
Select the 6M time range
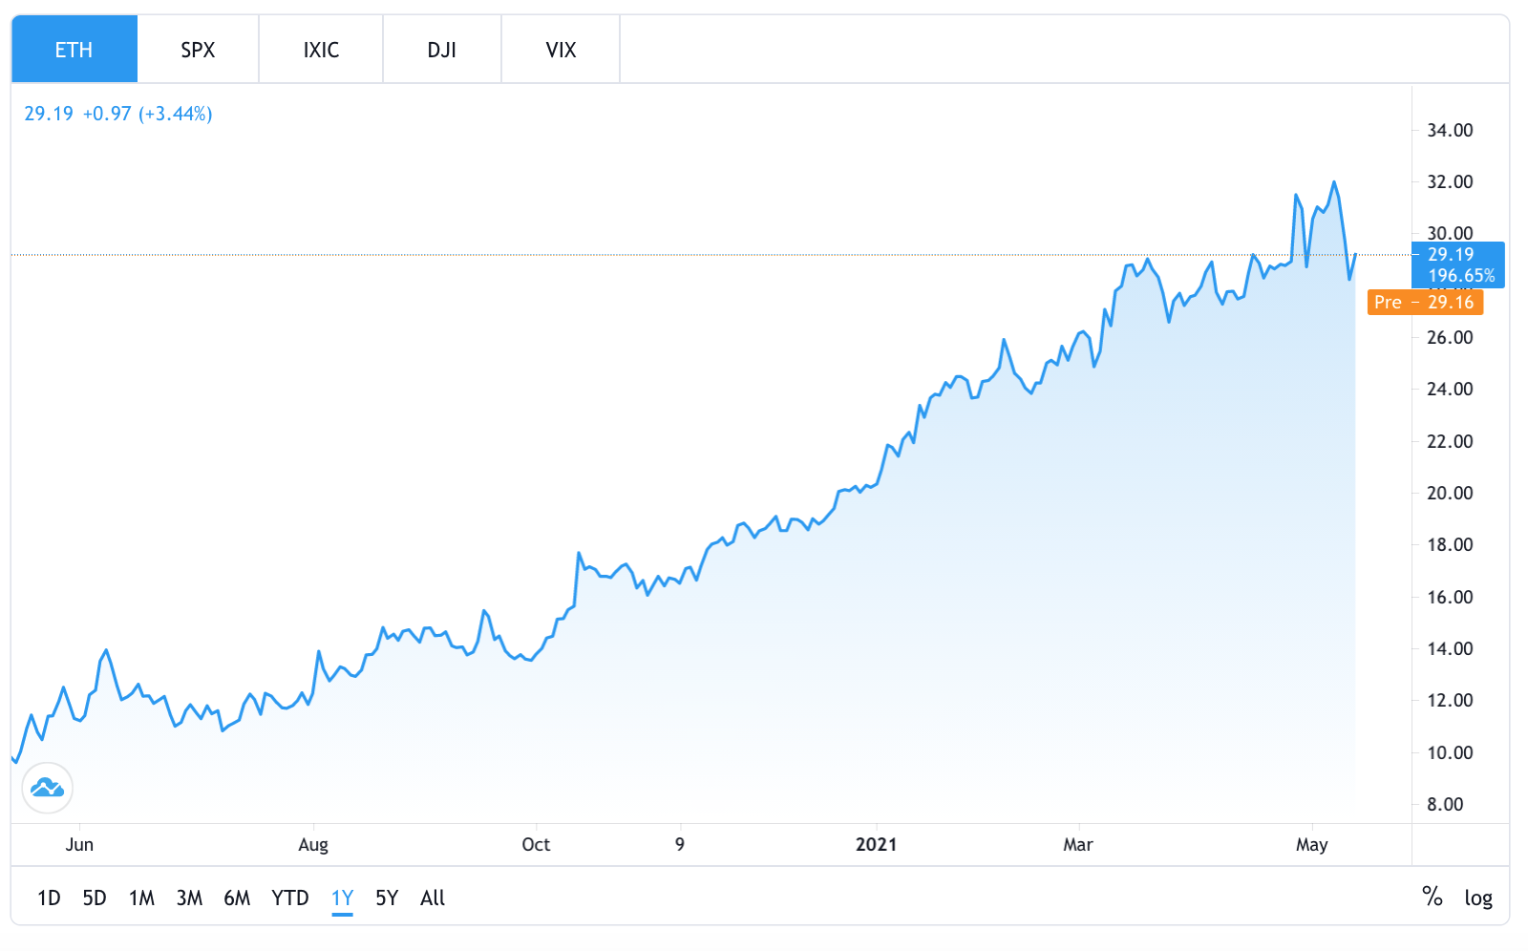coord(237,898)
